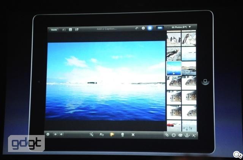Tap the auto-enhance magic wand
The height and width of the screenshot is (160, 243).
tap(91, 134)
